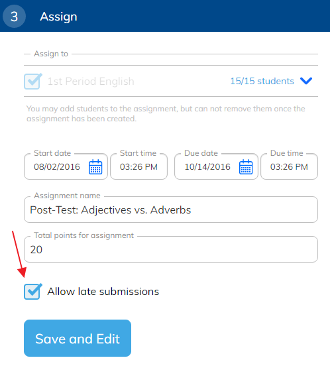The width and height of the screenshot is (330, 366).
Task: Toggle the 1st Period English checkbox
Action: (x=33, y=82)
